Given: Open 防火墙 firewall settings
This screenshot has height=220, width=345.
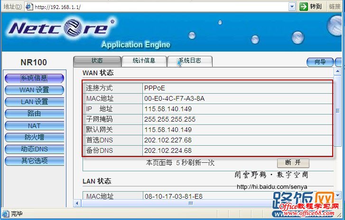Looking at the screenshot, I should click(x=34, y=137).
